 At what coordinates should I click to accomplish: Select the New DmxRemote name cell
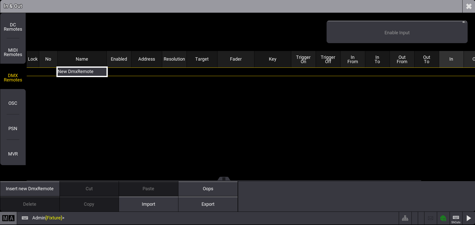tap(82, 72)
